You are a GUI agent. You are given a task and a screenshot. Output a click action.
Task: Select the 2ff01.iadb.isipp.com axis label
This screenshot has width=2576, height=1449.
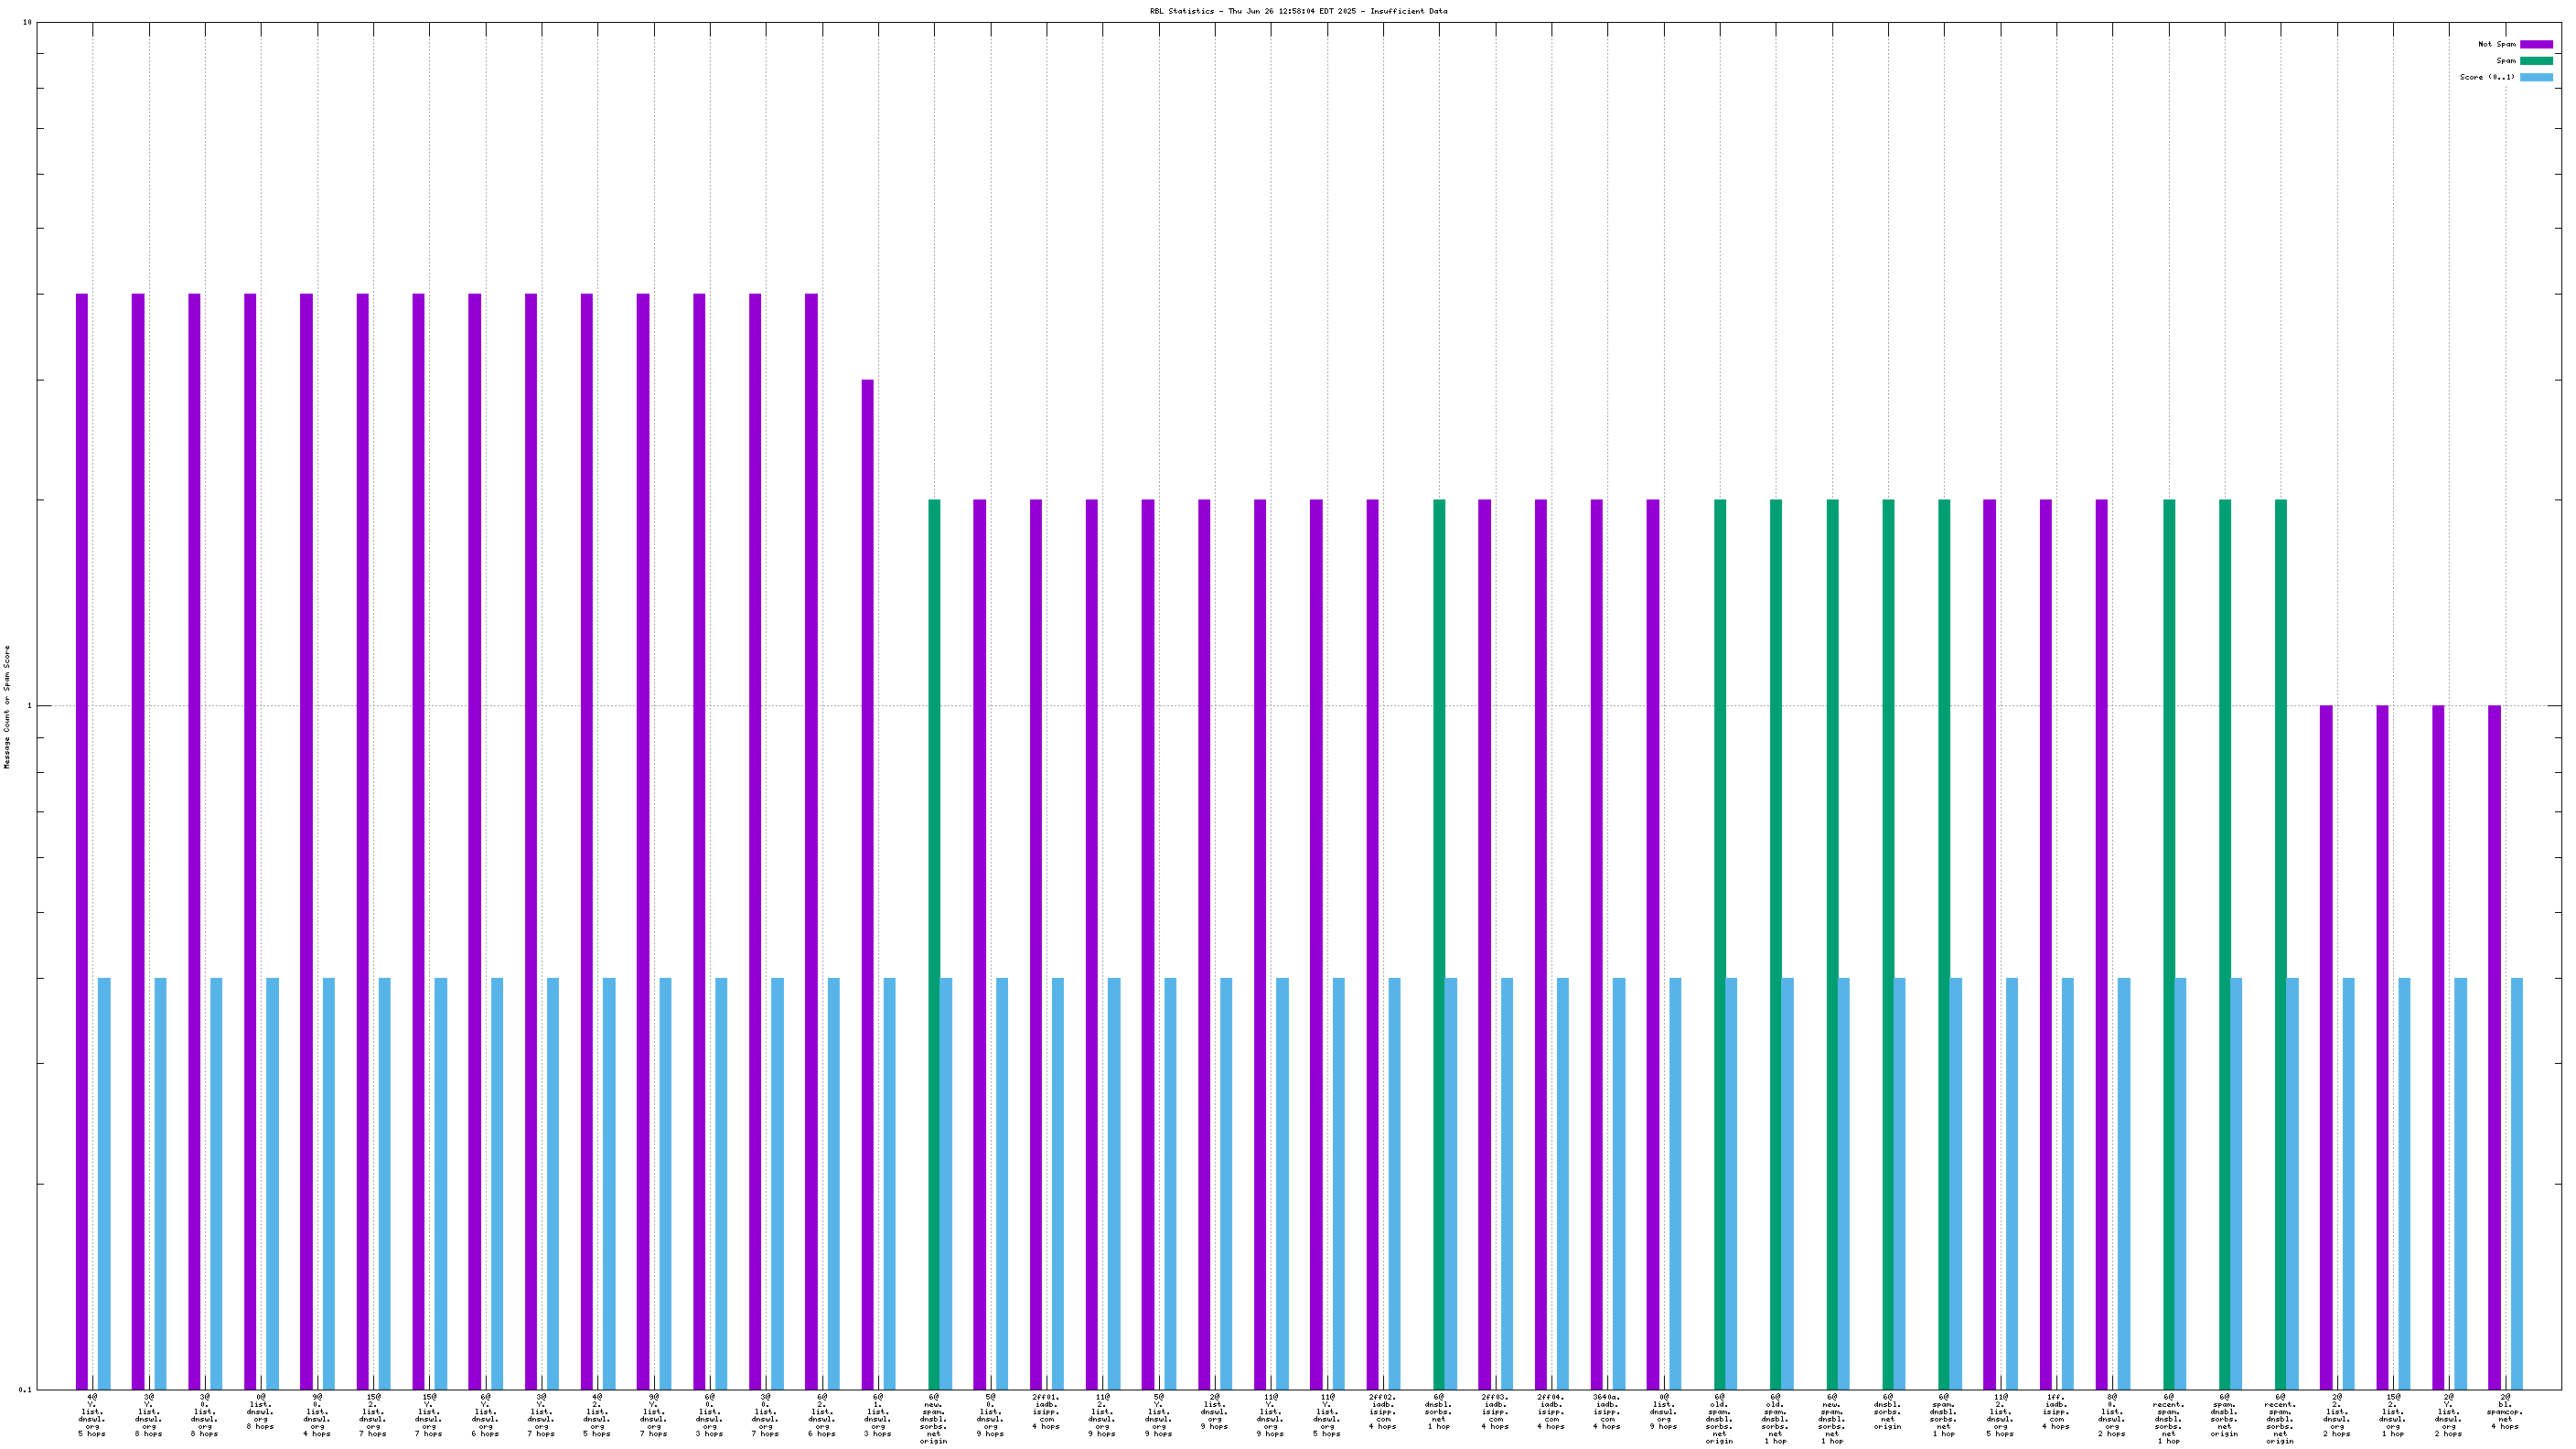click(1046, 1411)
